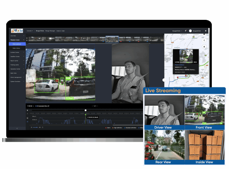Click the company logo in the header
The height and width of the screenshot is (169, 229).
click(x=17, y=31)
